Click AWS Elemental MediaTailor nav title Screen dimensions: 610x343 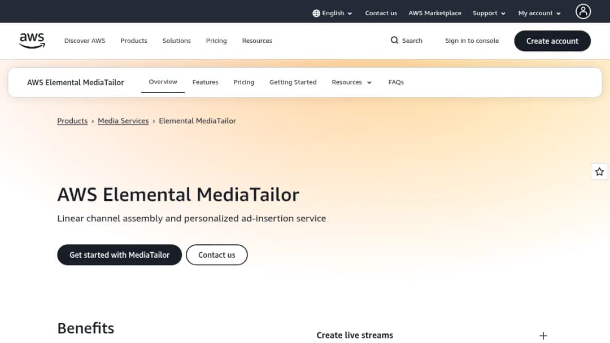point(76,82)
